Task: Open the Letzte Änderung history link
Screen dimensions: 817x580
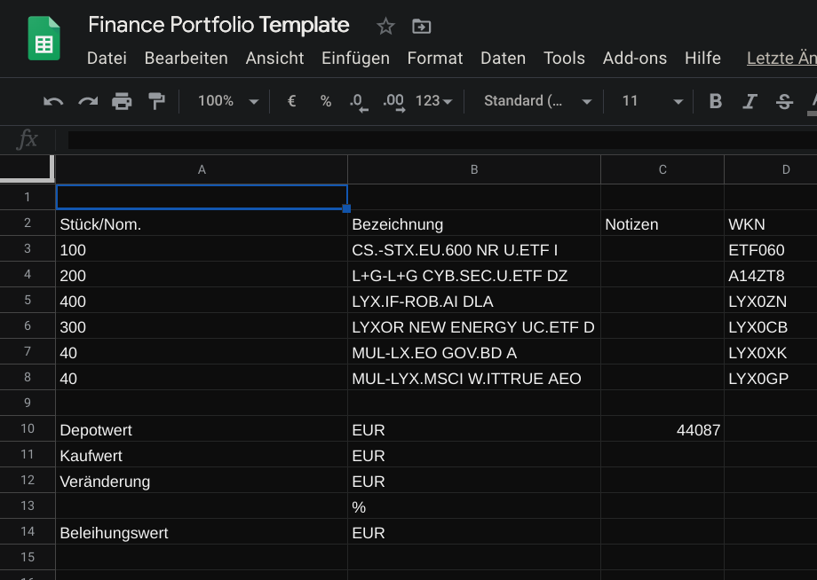Action: pos(781,59)
